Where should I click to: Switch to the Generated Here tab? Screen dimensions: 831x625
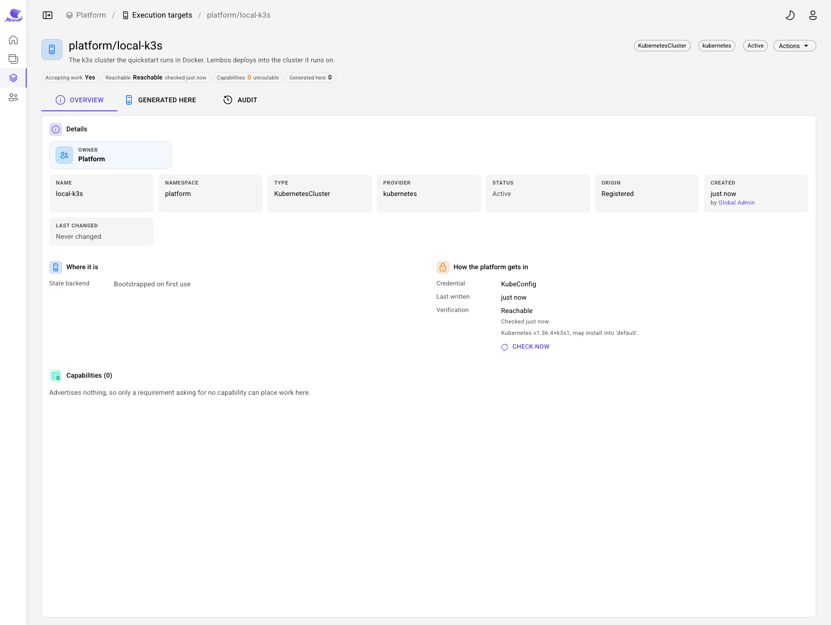[161, 100]
